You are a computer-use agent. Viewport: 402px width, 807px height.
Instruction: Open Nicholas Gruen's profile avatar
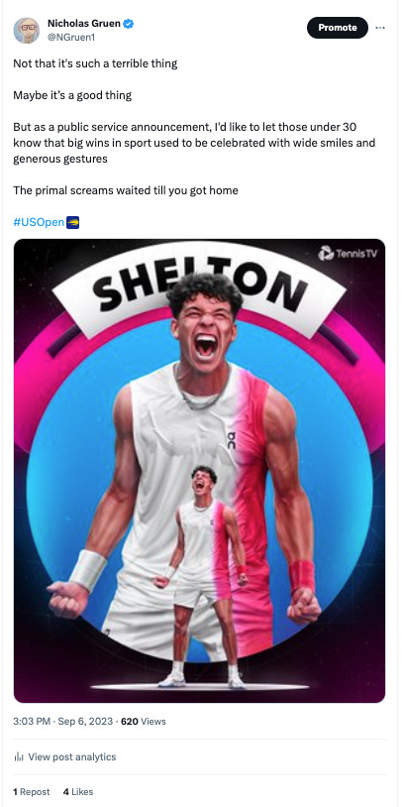[26, 31]
